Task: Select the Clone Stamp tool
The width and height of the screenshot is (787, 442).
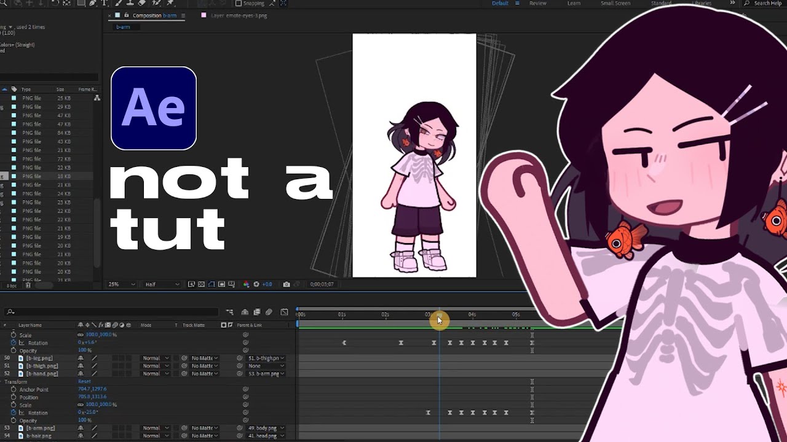Action: click(130, 3)
